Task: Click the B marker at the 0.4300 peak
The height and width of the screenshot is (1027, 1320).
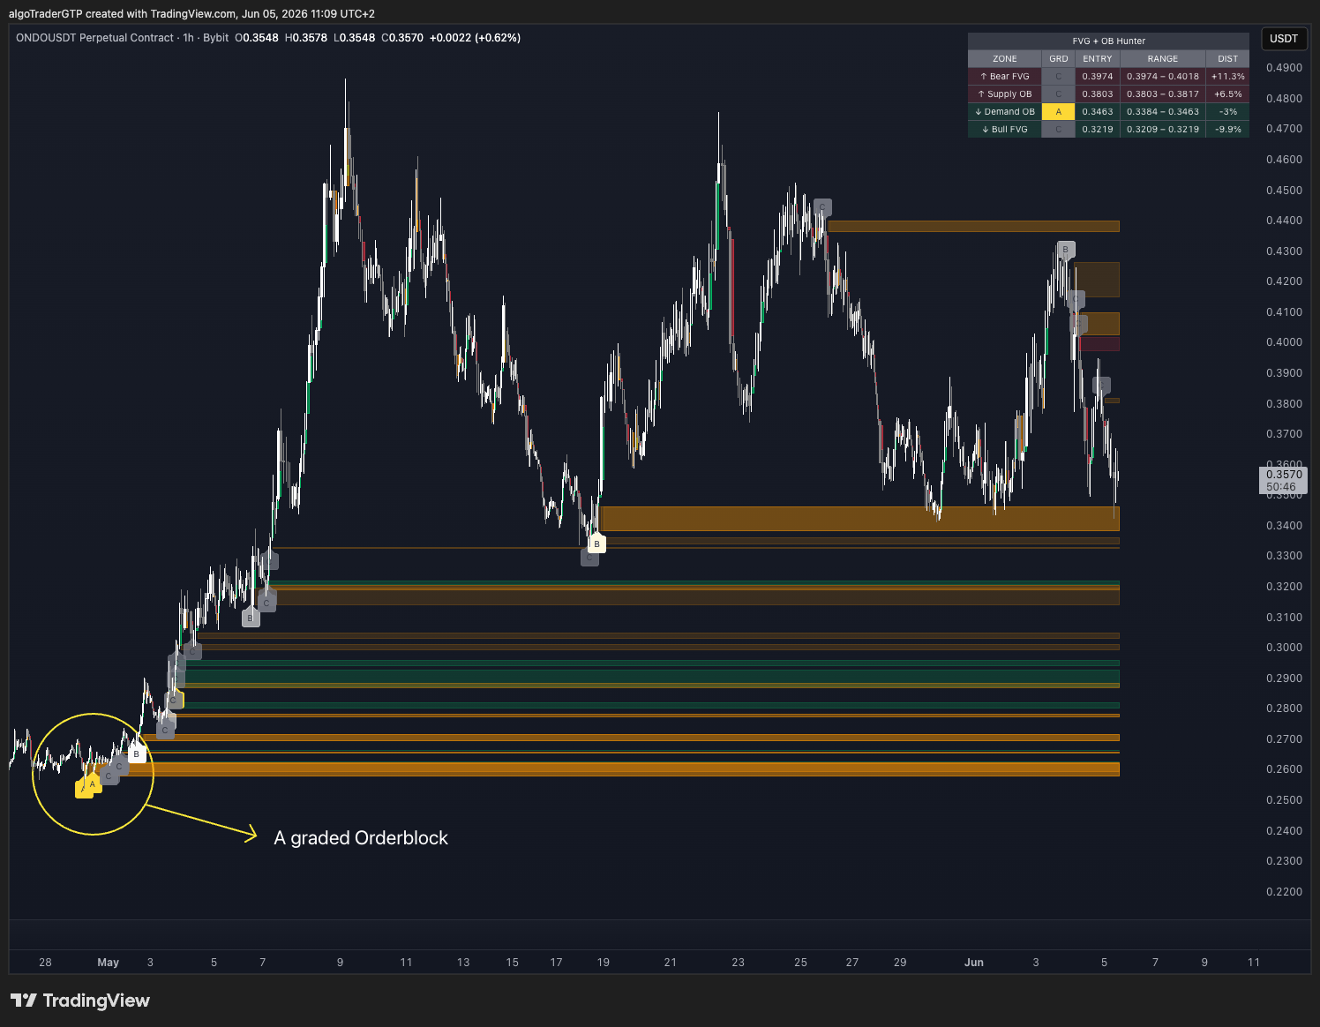Action: pyautogui.click(x=1066, y=250)
